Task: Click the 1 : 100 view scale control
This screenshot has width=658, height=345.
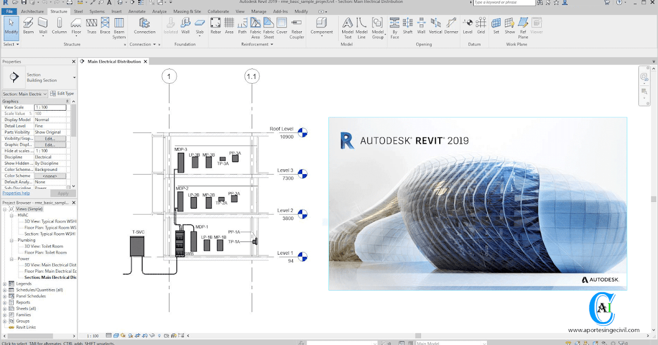Action: [93, 336]
